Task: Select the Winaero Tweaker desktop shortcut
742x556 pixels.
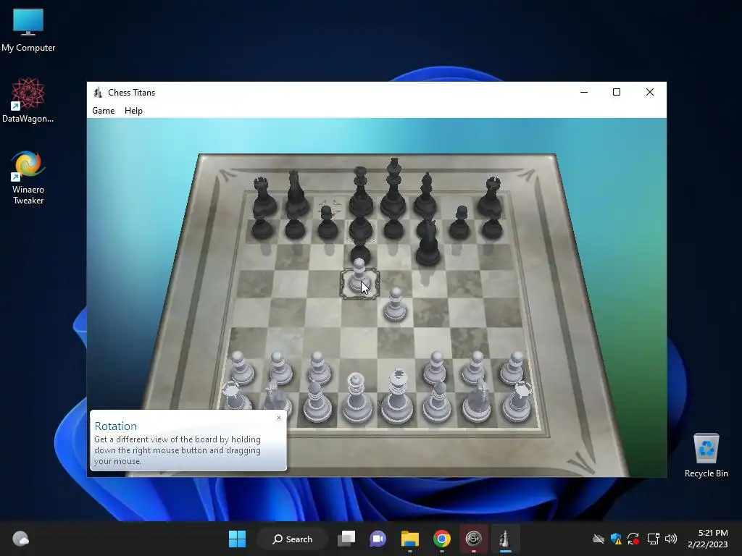Action: click(x=28, y=177)
